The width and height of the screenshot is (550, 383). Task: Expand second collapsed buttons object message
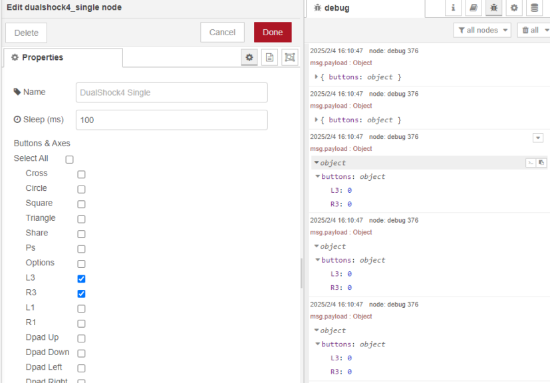317,120
